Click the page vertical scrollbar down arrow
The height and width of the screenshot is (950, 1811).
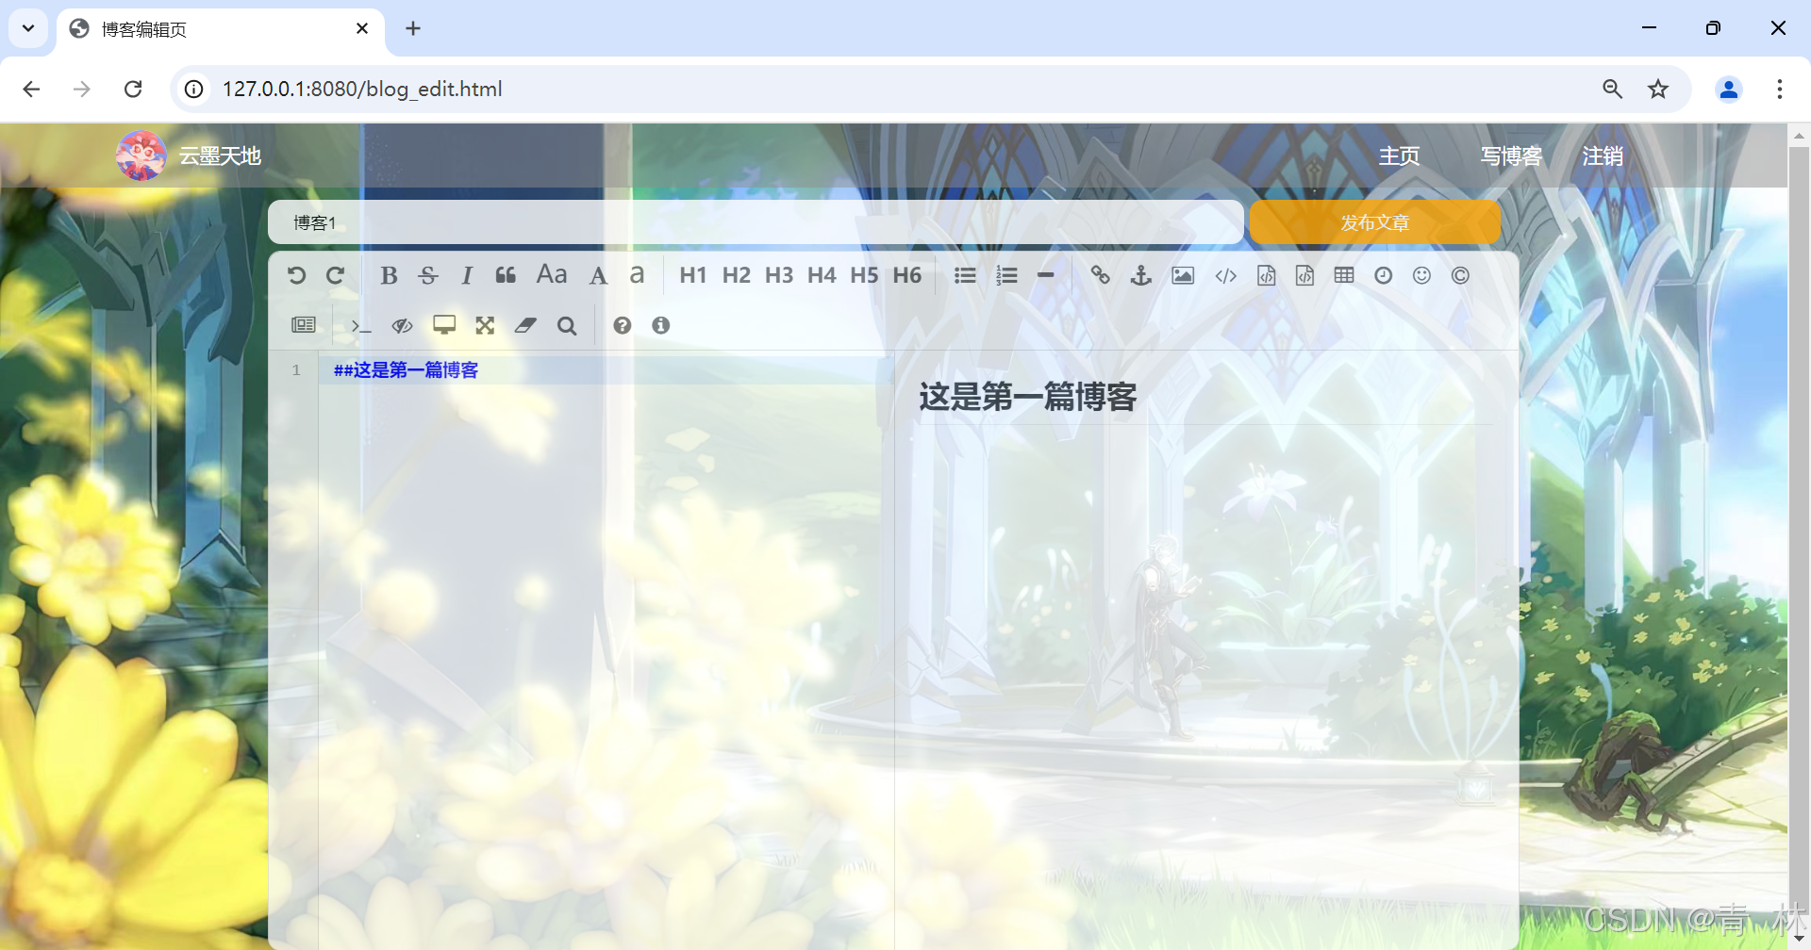point(1799,939)
